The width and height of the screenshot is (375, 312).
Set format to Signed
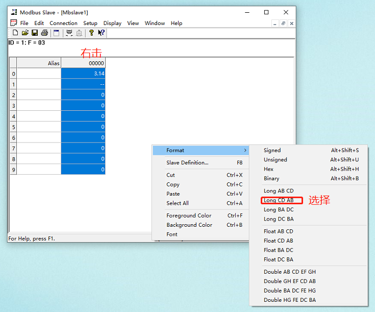[x=309, y=150]
